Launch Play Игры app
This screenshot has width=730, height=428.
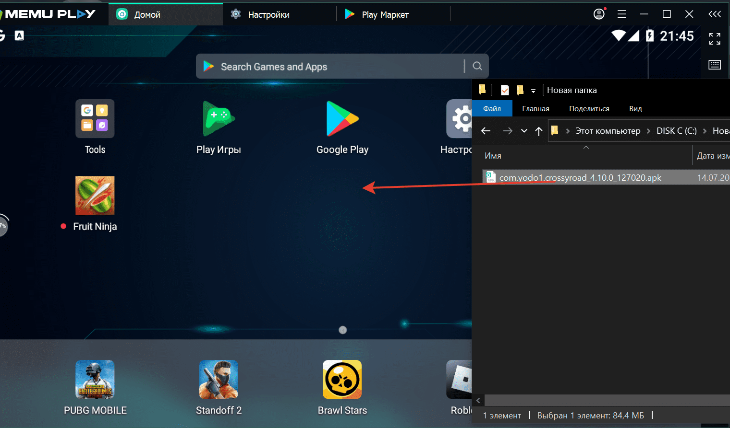click(x=219, y=119)
